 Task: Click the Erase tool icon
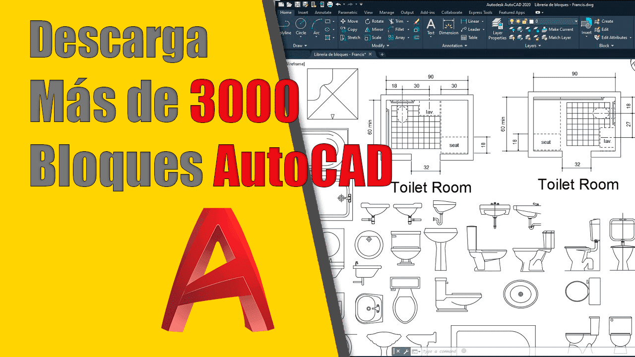(x=417, y=21)
